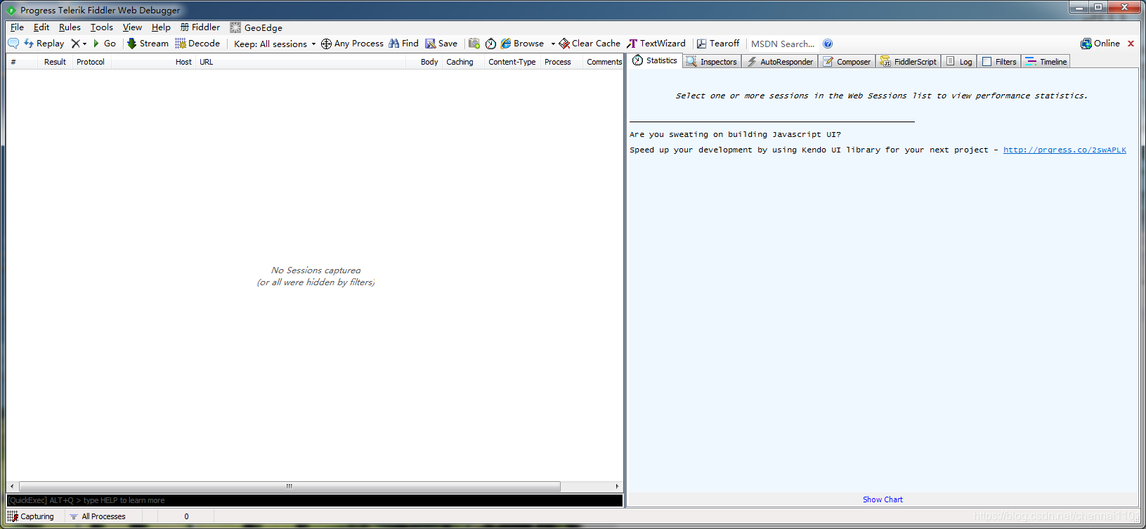The image size is (1146, 529).
Task: Click Show Chart link
Action: pyautogui.click(x=883, y=499)
